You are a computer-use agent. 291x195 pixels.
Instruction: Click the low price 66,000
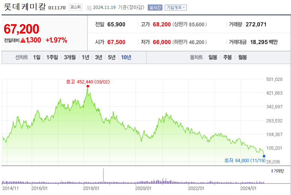coord(162,42)
